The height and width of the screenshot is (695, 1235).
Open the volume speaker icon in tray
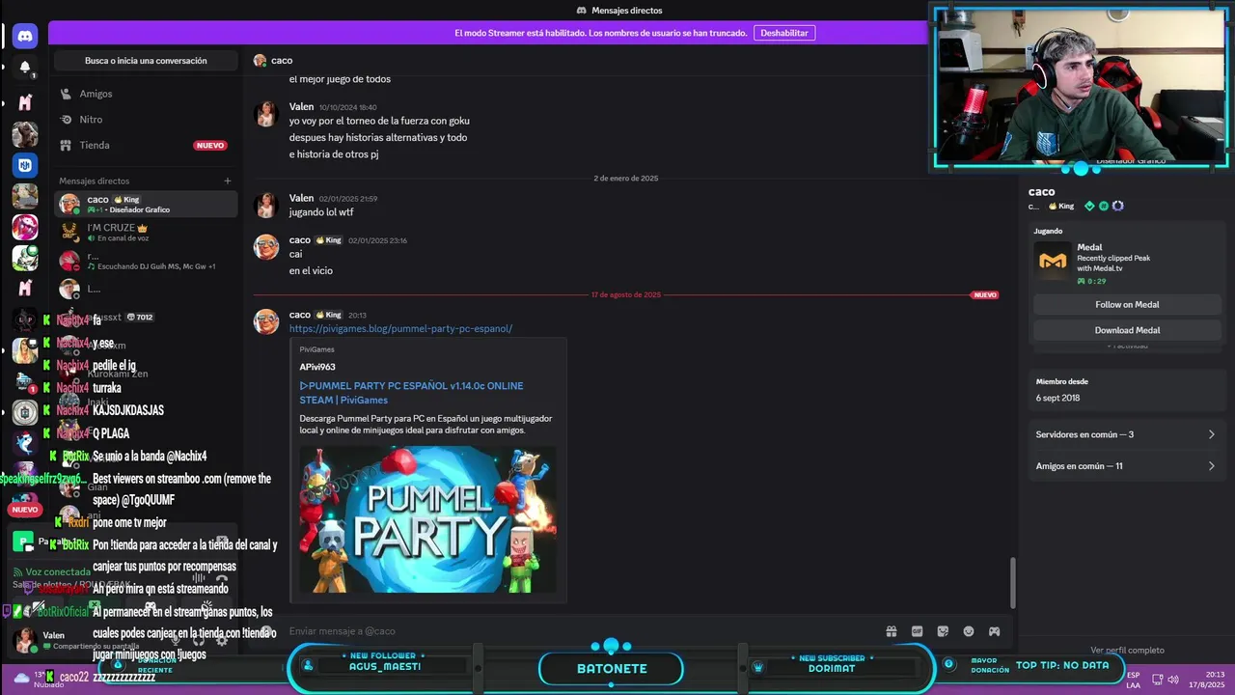(x=1173, y=680)
